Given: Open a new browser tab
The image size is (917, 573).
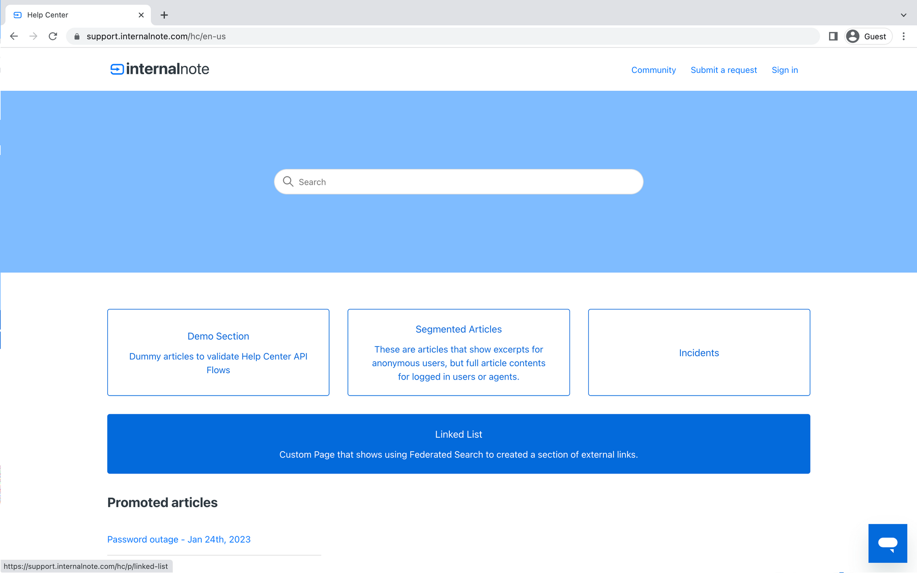Looking at the screenshot, I should [164, 15].
